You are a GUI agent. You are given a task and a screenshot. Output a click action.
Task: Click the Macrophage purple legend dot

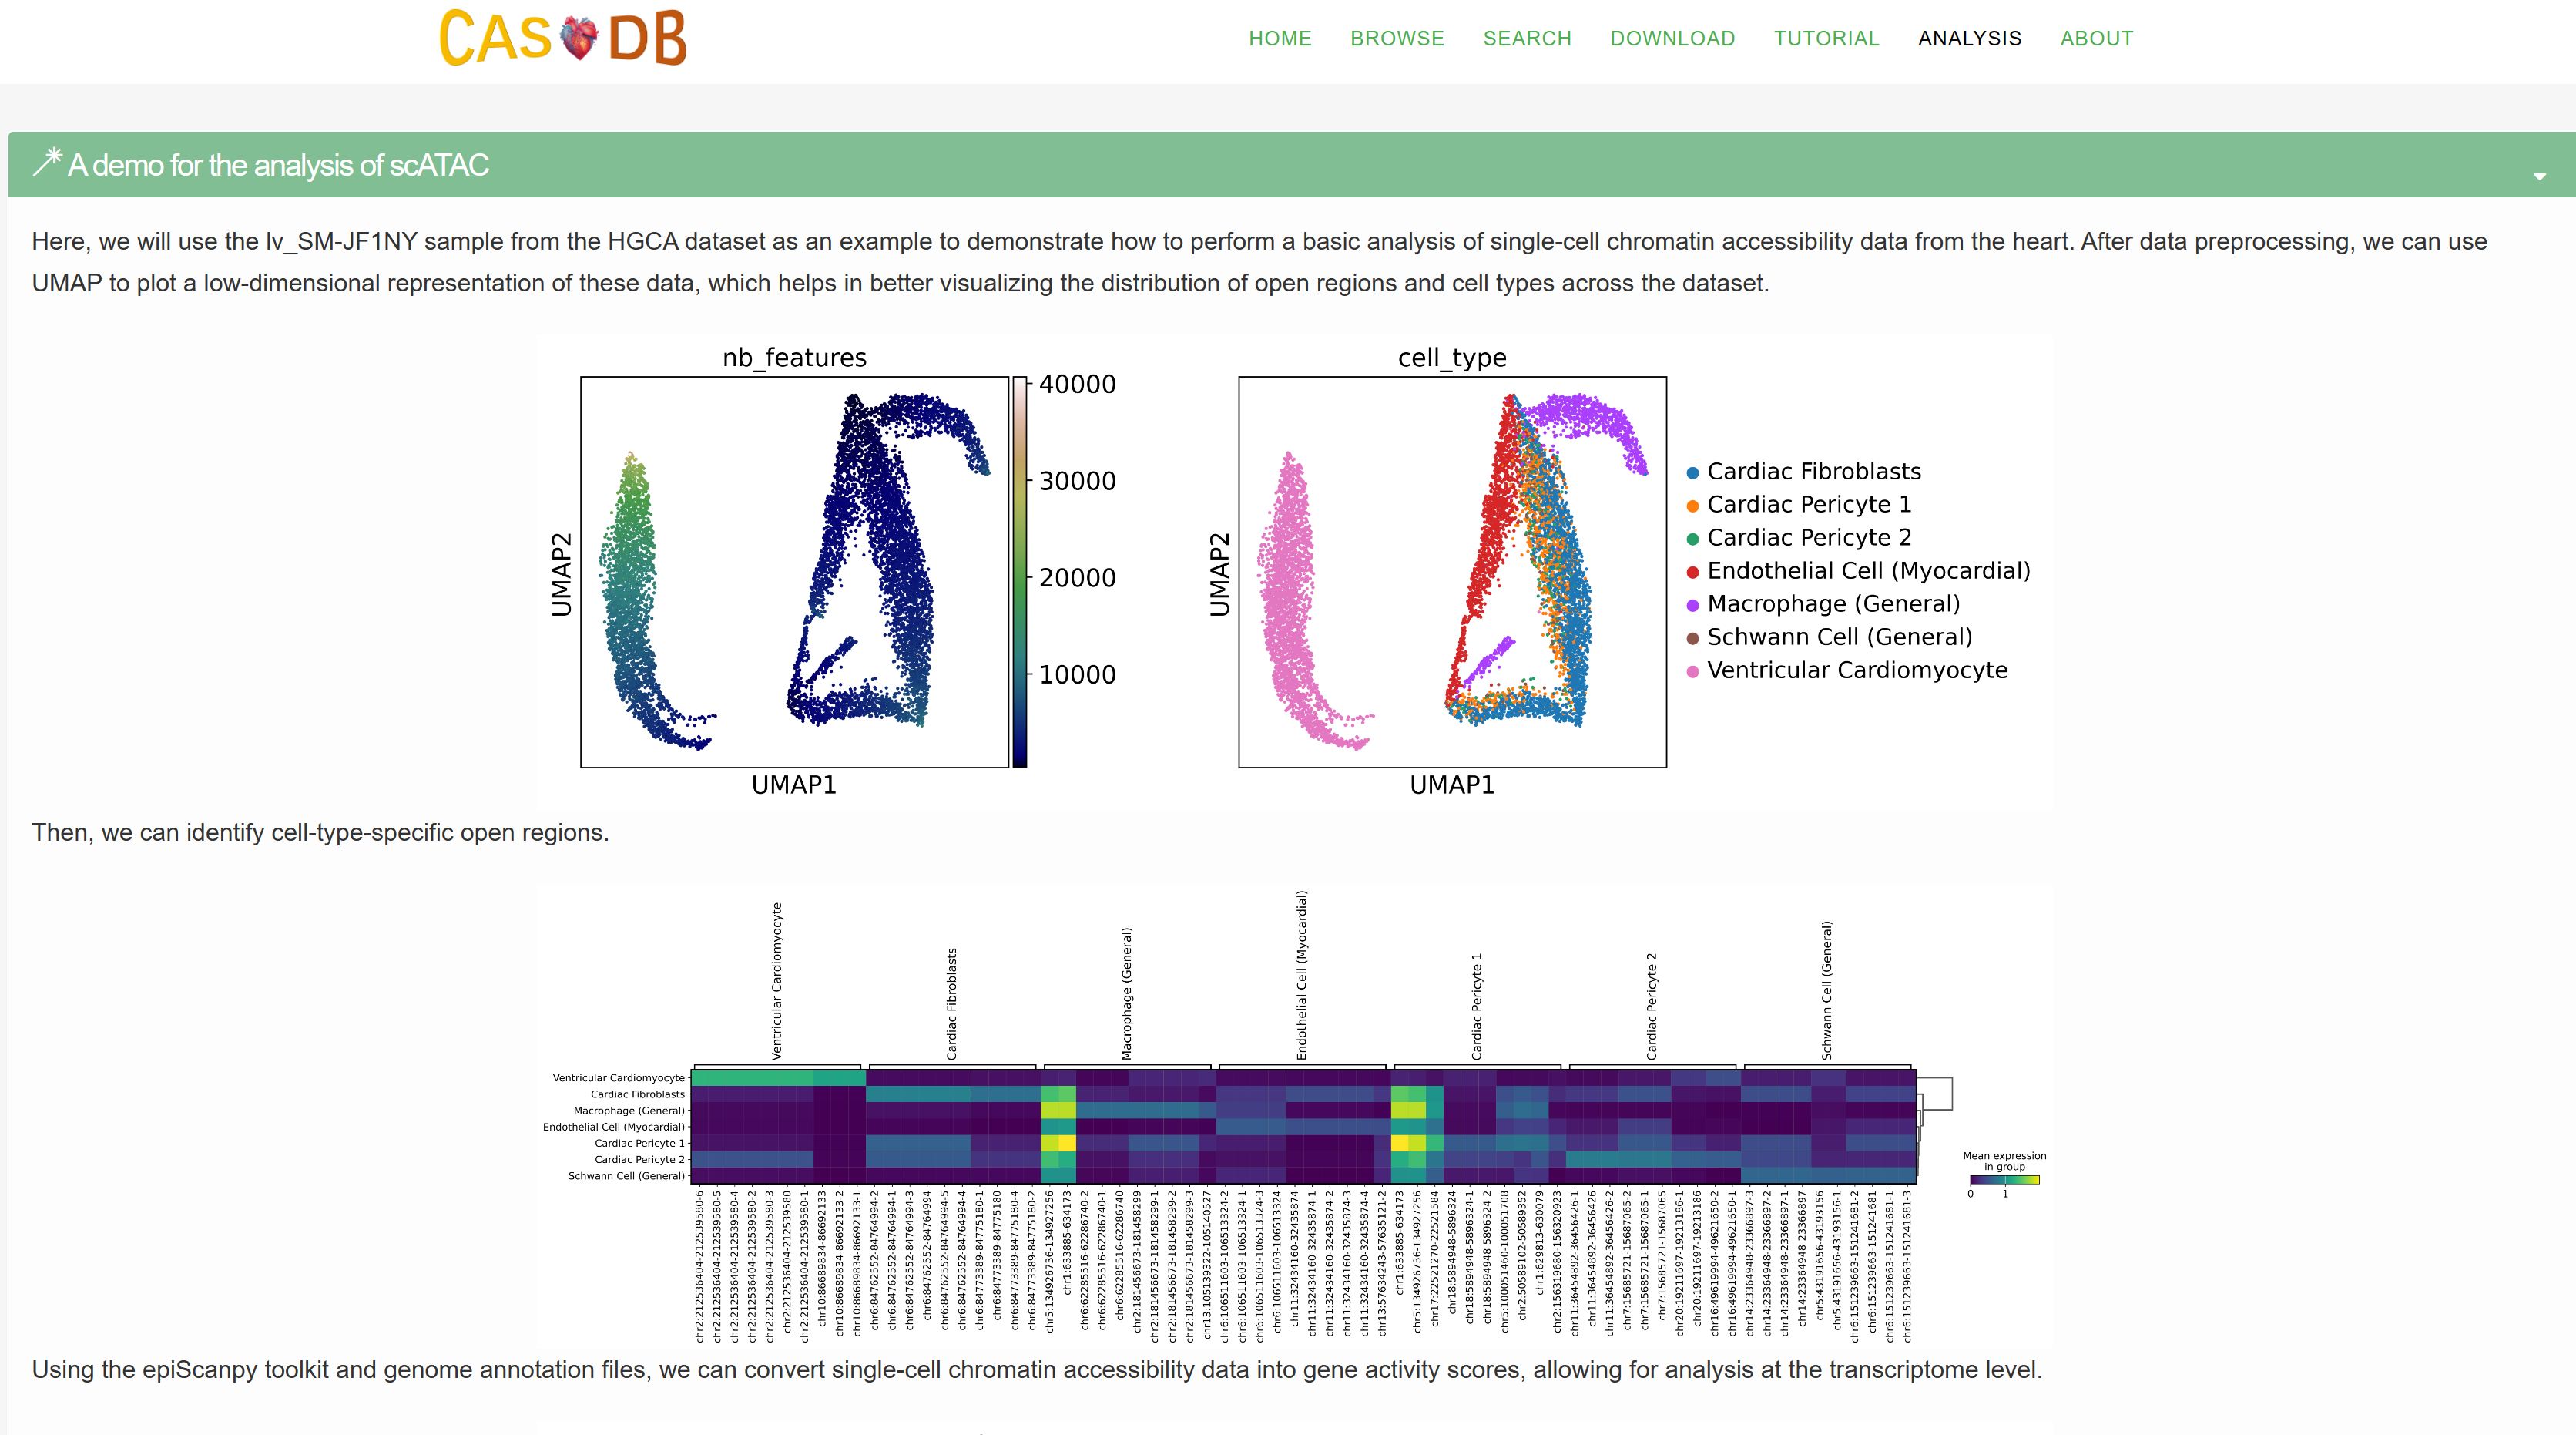(x=1692, y=606)
